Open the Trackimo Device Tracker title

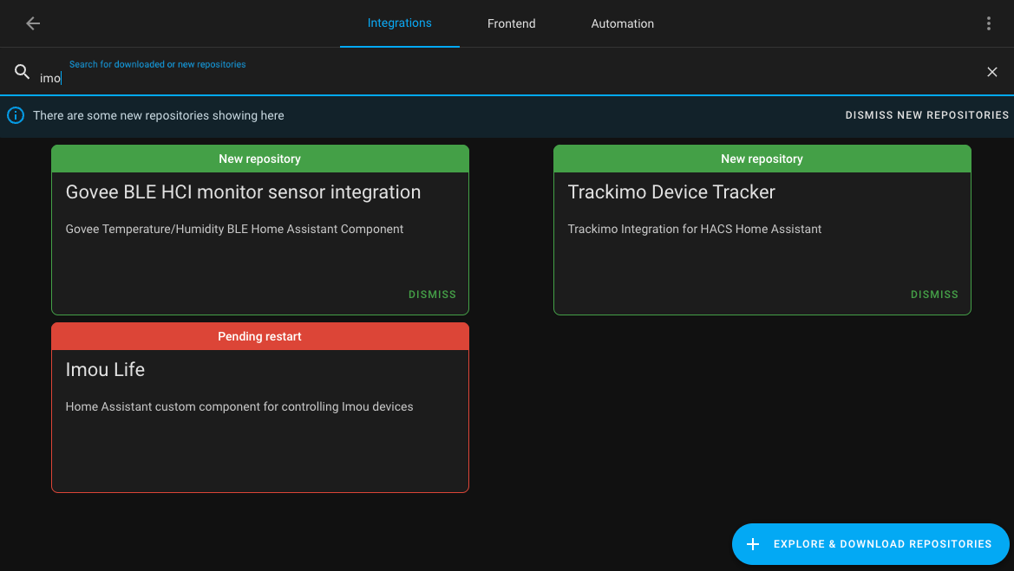671,192
